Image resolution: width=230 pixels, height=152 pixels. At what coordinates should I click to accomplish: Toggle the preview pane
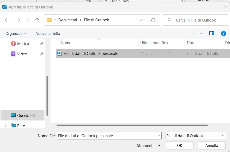click(212, 34)
